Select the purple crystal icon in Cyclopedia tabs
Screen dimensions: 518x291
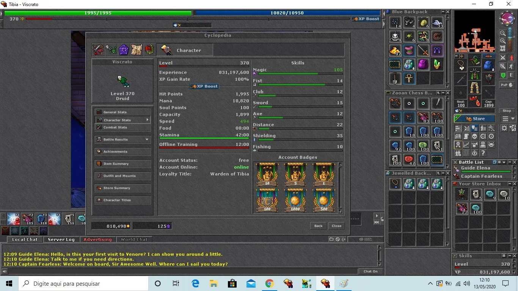coord(124,50)
